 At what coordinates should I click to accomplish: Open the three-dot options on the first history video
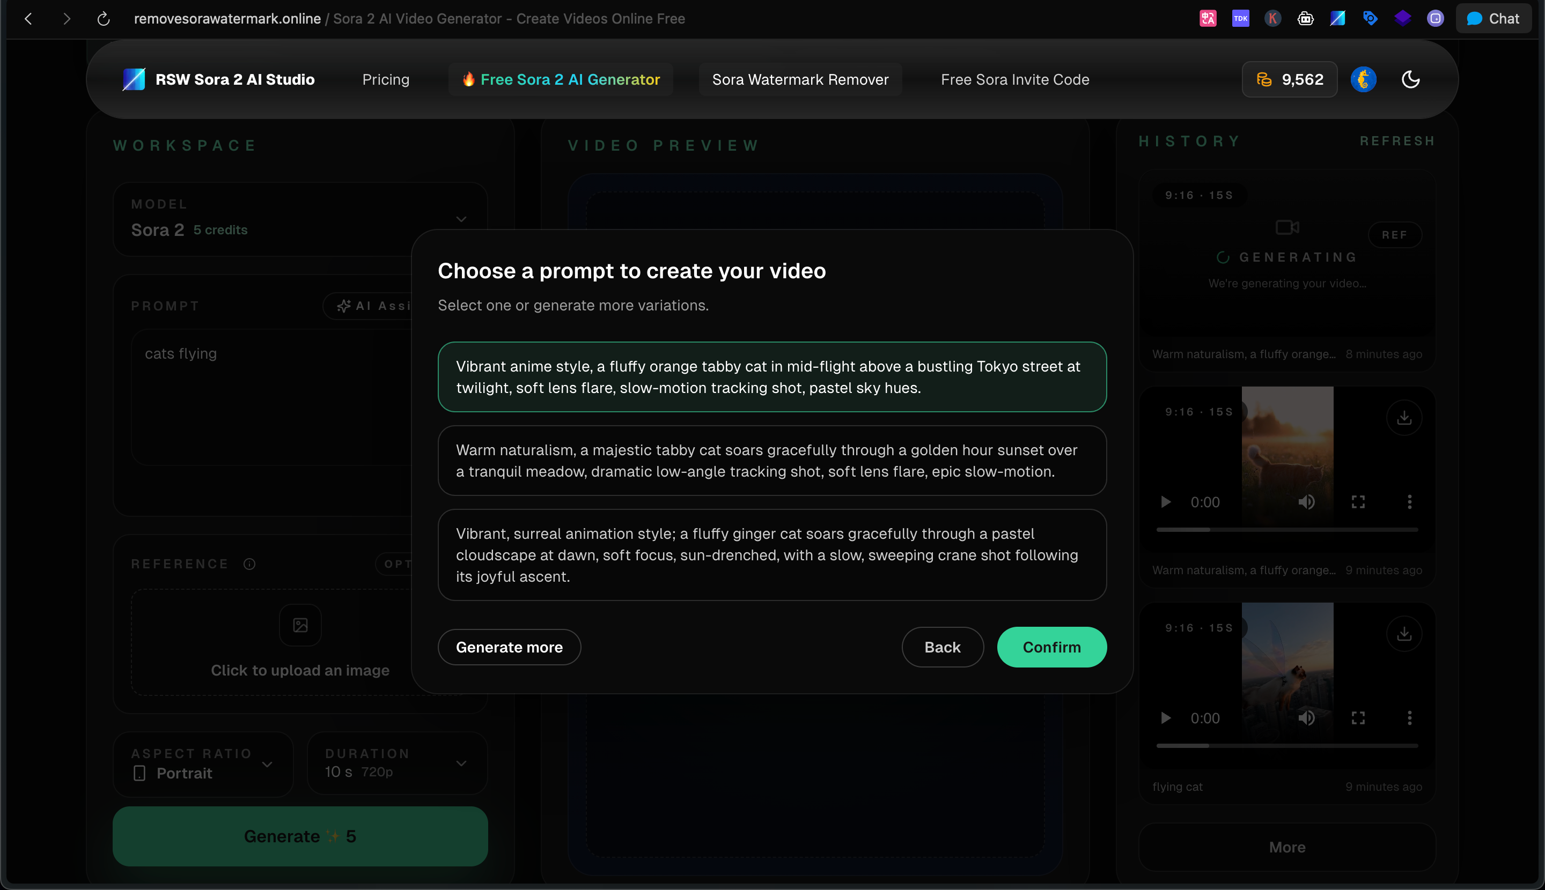tap(1409, 502)
